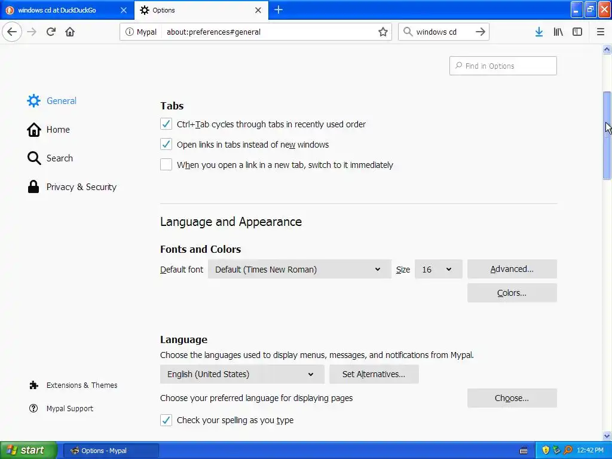Click Set Alternatives... button

coord(374,374)
